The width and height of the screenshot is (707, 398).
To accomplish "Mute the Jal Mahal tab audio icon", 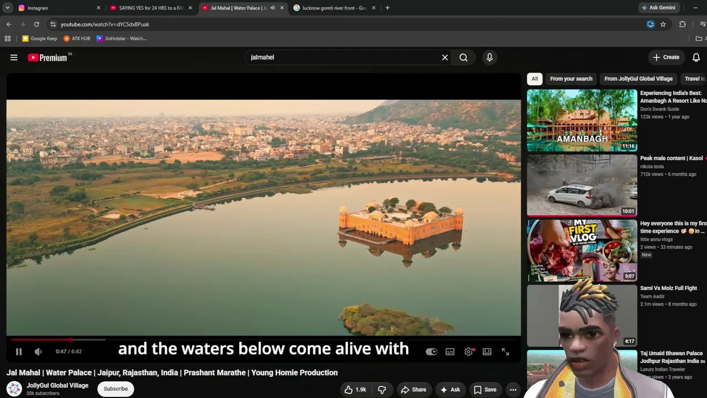I will coord(272,8).
